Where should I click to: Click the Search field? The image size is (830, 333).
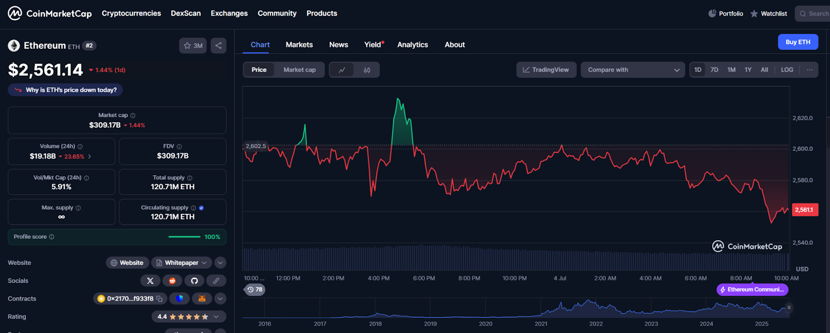click(813, 13)
